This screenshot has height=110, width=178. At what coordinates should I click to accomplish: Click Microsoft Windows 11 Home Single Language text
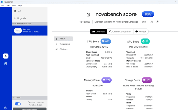tap(116, 22)
